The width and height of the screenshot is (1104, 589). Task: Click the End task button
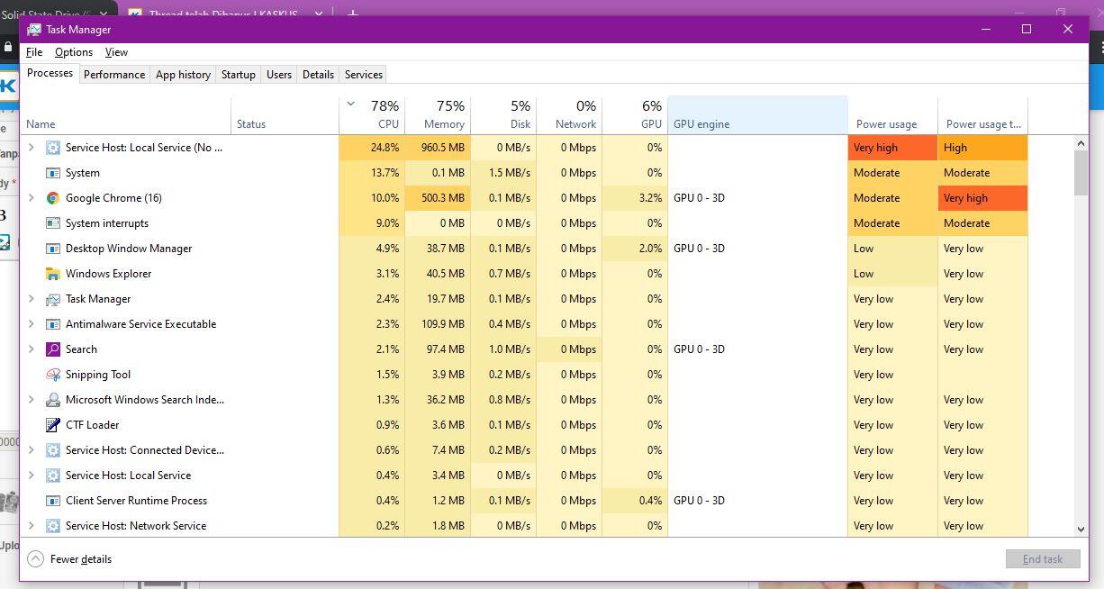[1042, 559]
